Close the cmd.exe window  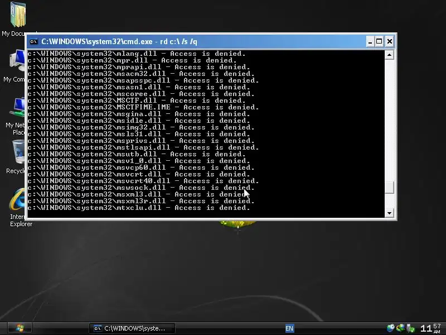(x=389, y=41)
